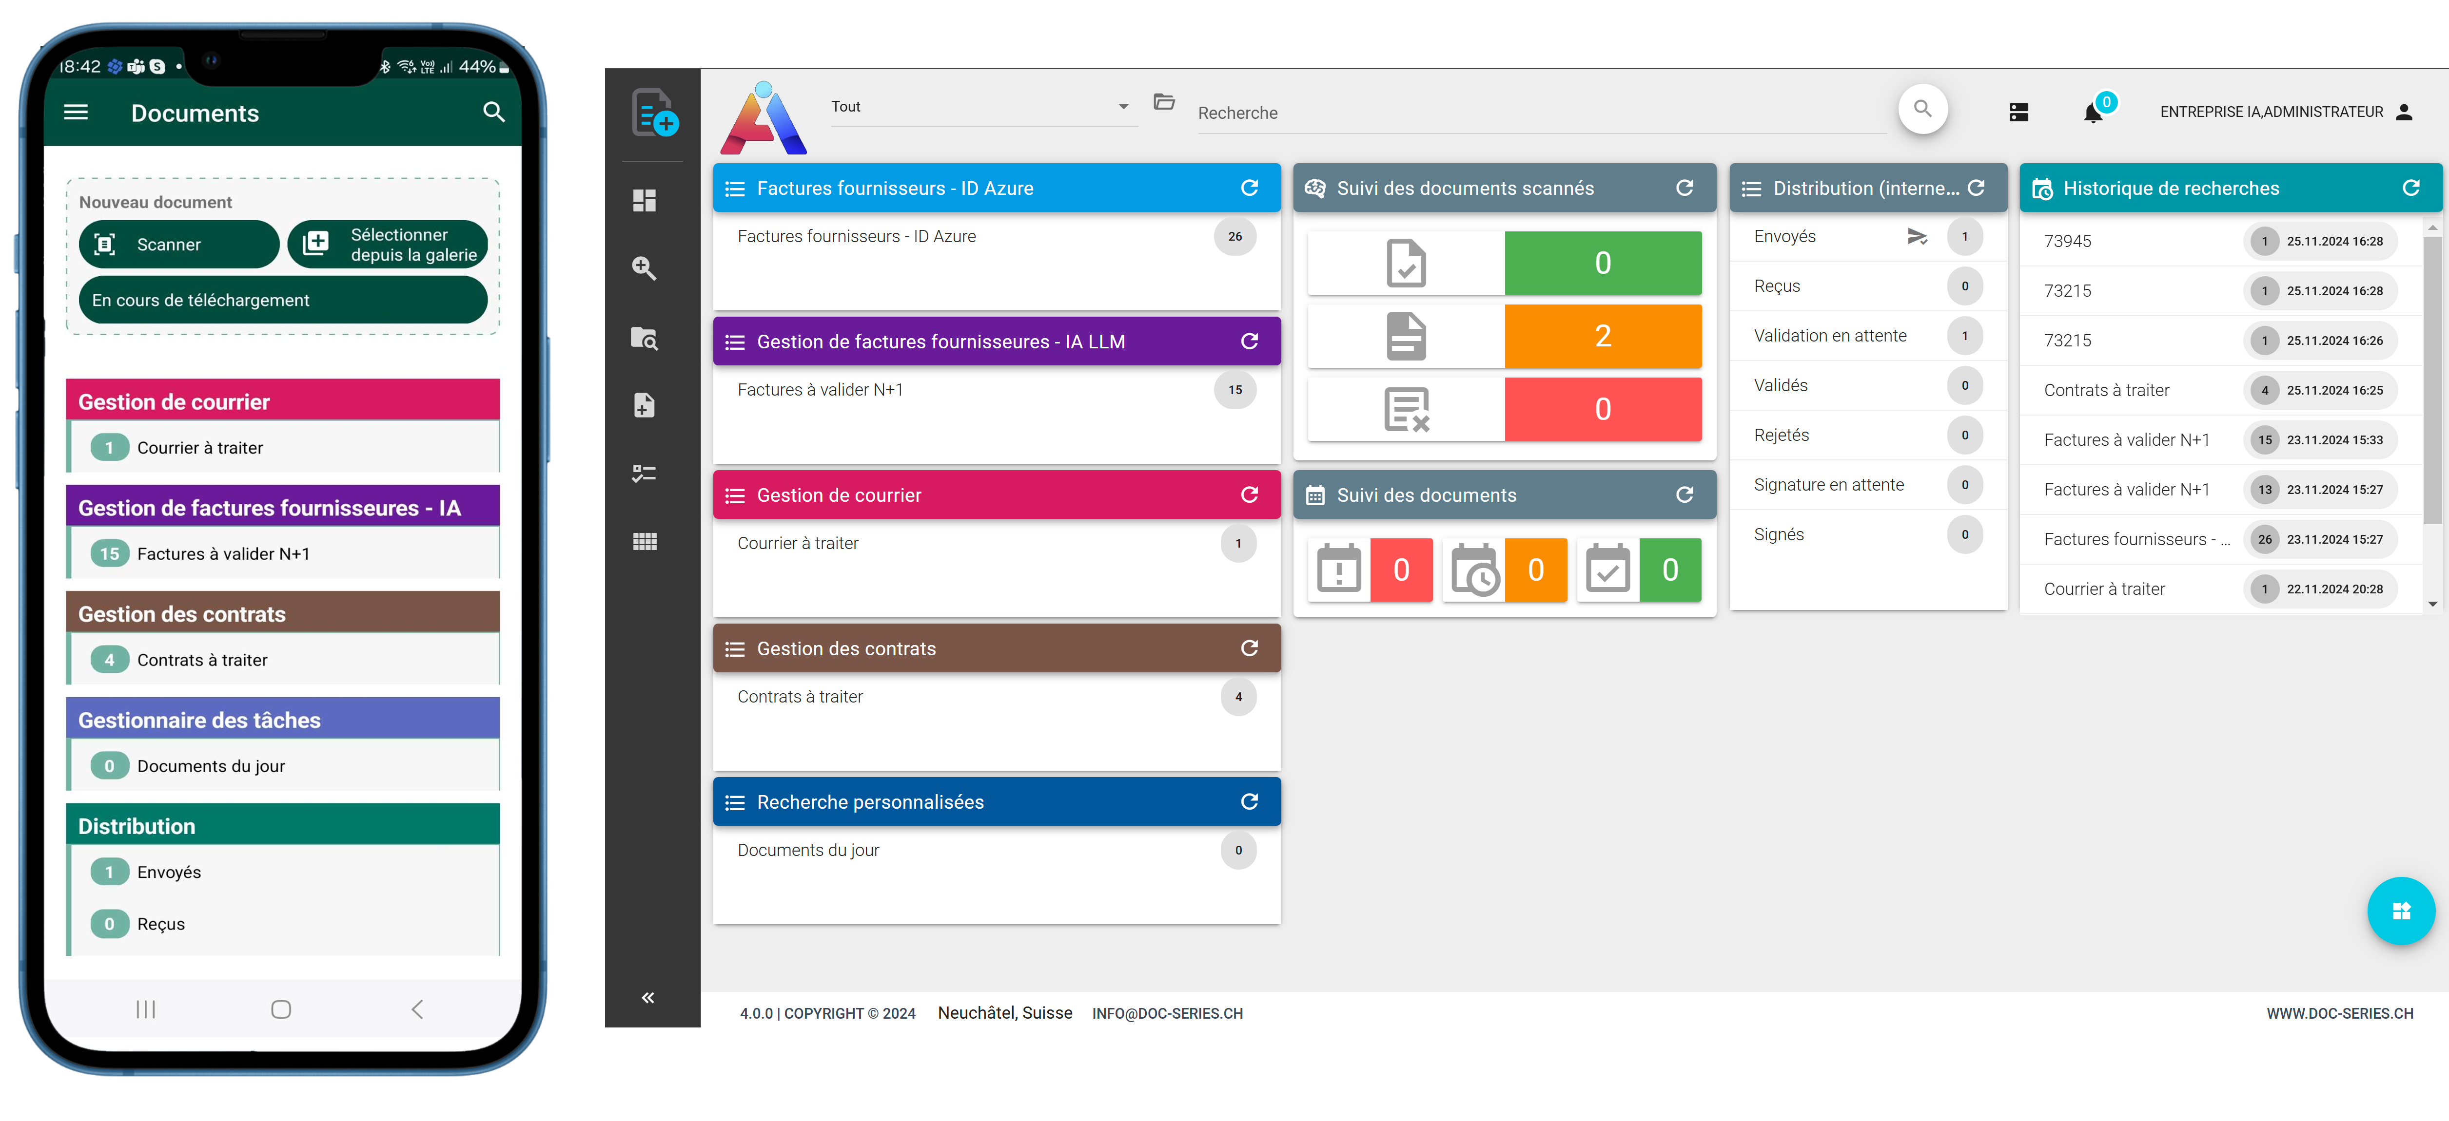Screen dimensions: 2449x1121
Task: Open the dashboard tiles sidebar icon
Action: 645,200
